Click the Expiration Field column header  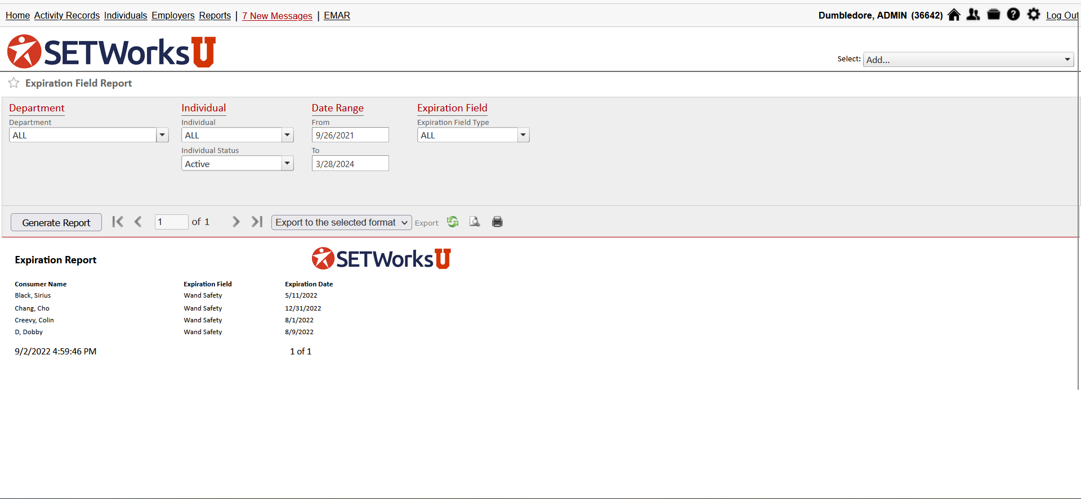click(x=208, y=284)
